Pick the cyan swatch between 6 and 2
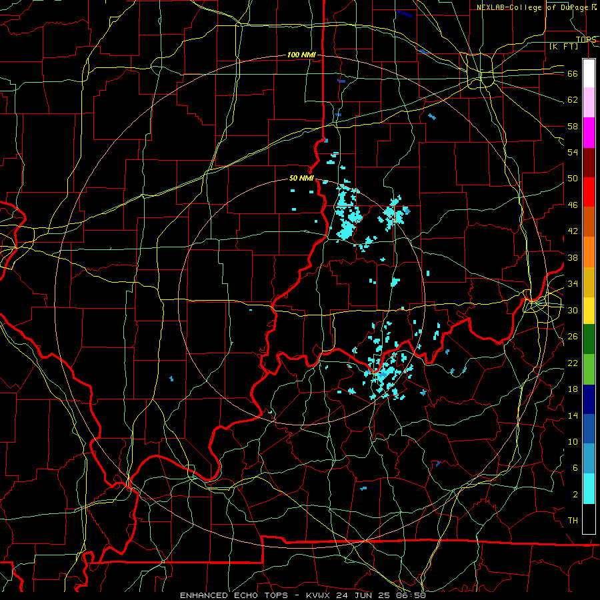Screen dimensions: 600x600 coord(589,489)
